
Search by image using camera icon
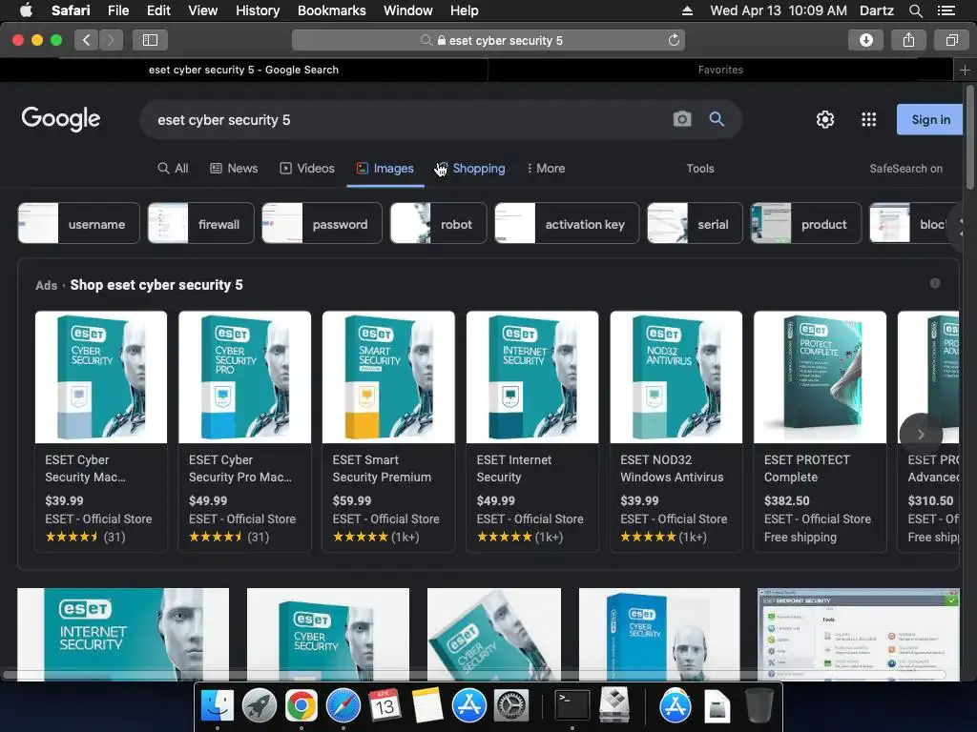click(682, 119)
